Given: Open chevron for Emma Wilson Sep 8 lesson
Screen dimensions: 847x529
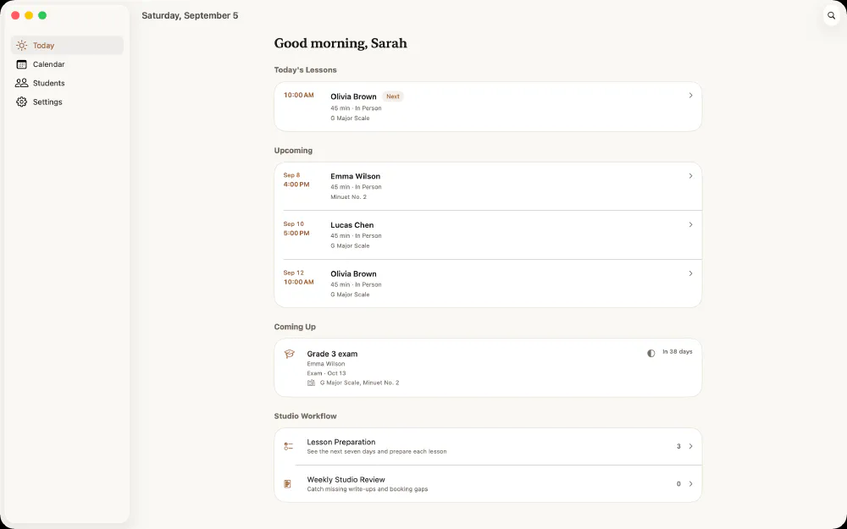Looking at the screenshot, I should click(x=690, y=176).
